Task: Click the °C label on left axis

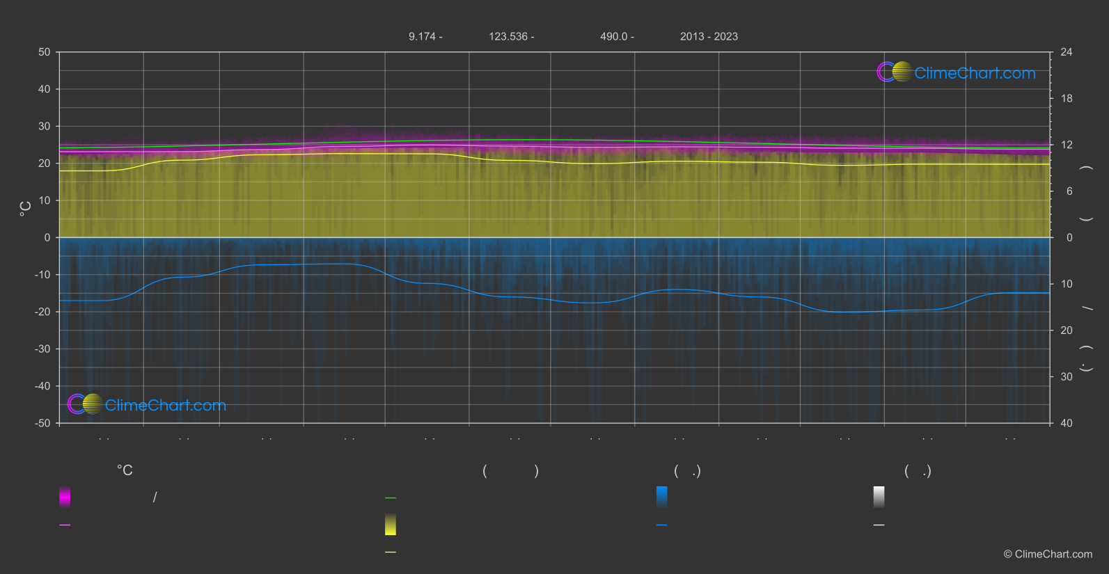Action: pos(26,209)
